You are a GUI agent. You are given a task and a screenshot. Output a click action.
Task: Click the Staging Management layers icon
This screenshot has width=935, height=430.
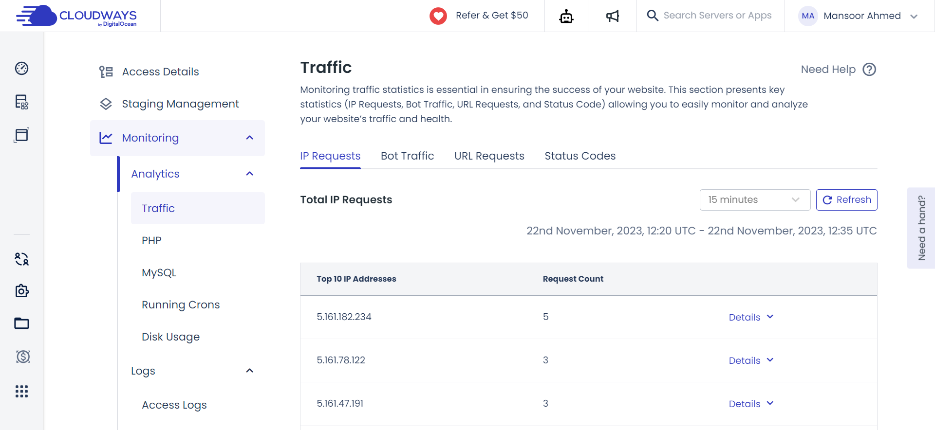point(106,104)
